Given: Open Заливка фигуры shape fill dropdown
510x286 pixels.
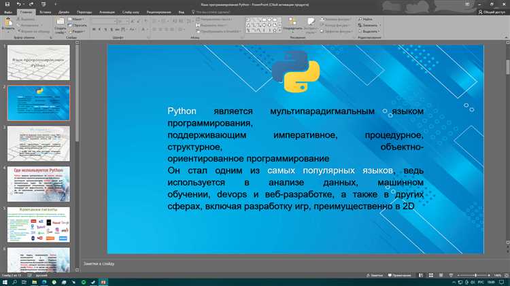Looking at the screenshot, I should coord(335,19).
